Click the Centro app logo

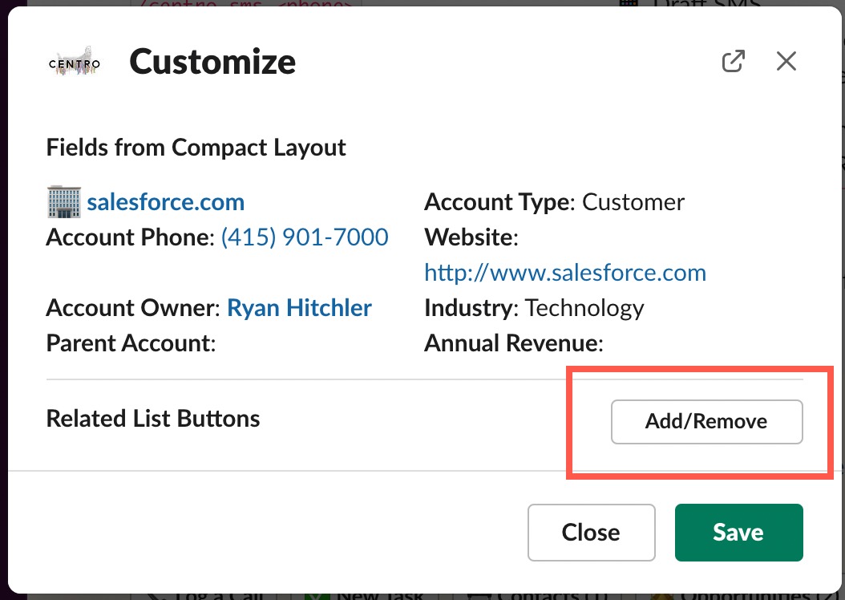(75, 61)
